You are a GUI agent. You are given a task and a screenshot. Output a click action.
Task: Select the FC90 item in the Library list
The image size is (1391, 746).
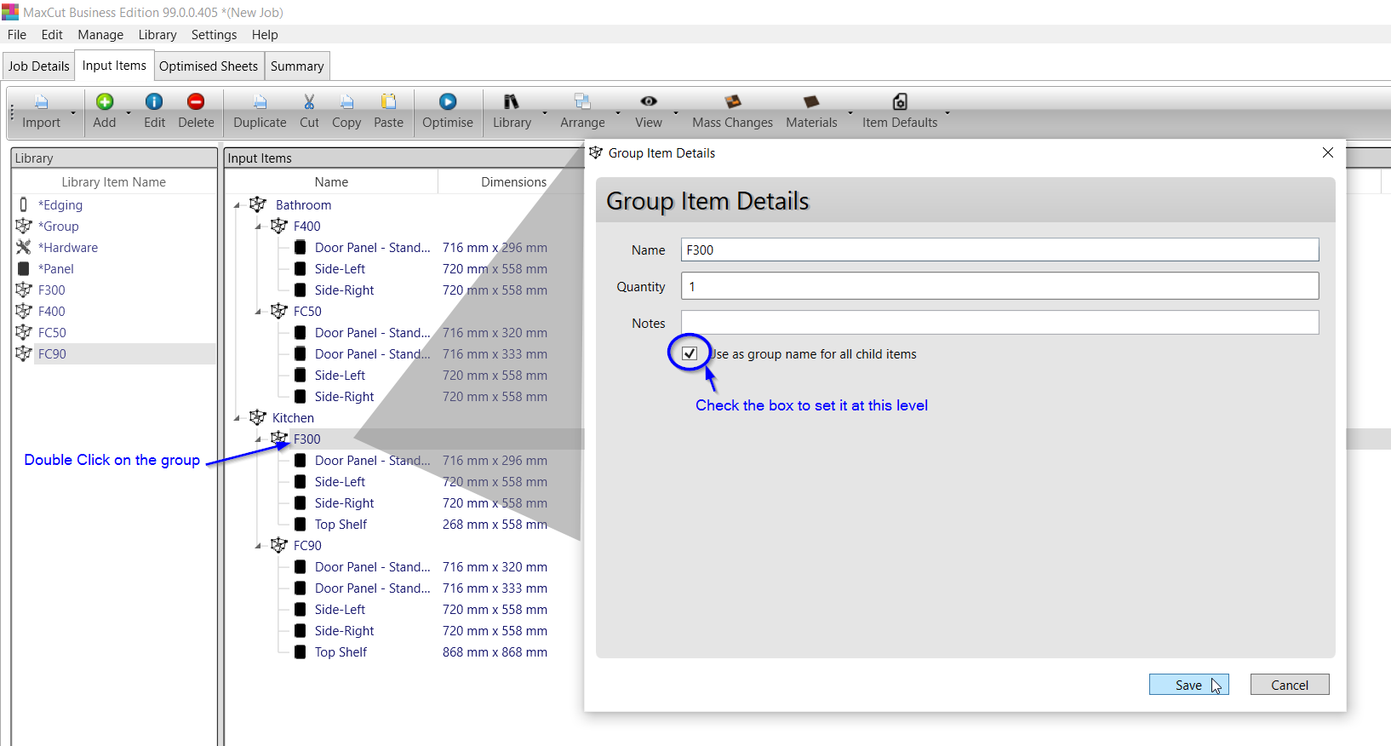52,354
